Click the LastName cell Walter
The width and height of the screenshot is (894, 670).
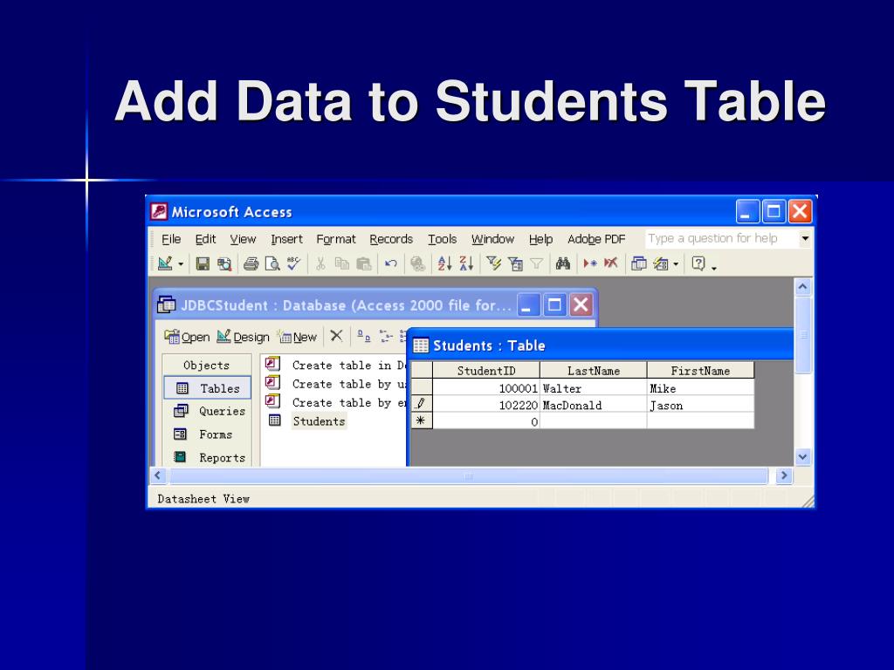[x=594, y=388]
